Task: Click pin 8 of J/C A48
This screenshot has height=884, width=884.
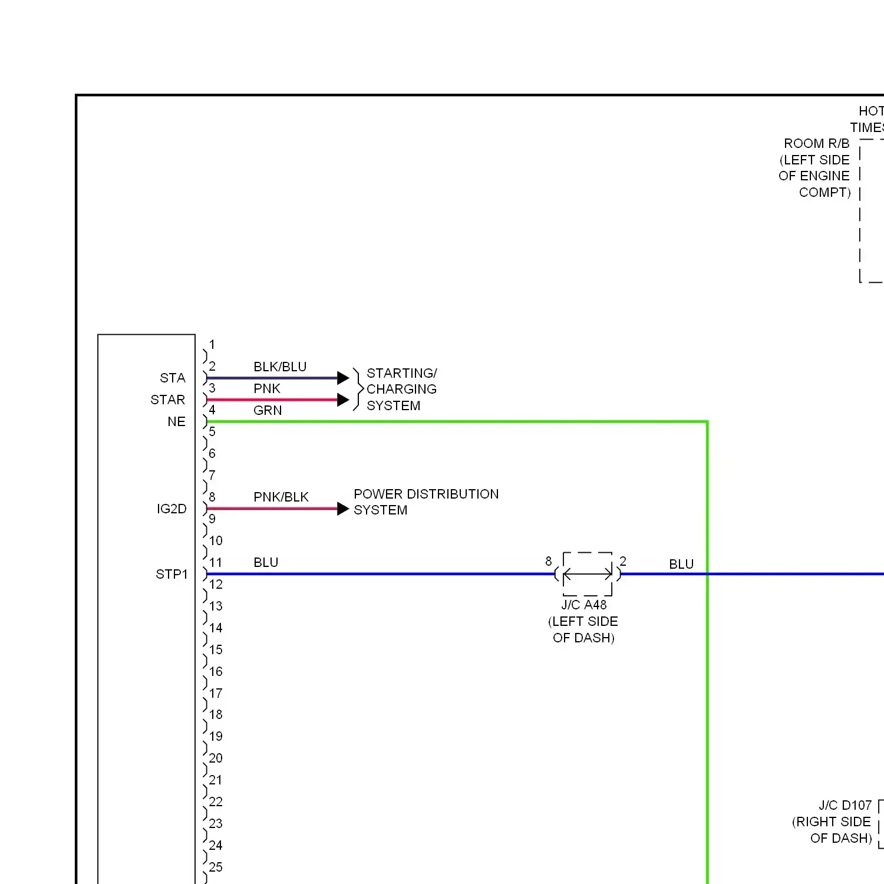Action: point(549,561)
